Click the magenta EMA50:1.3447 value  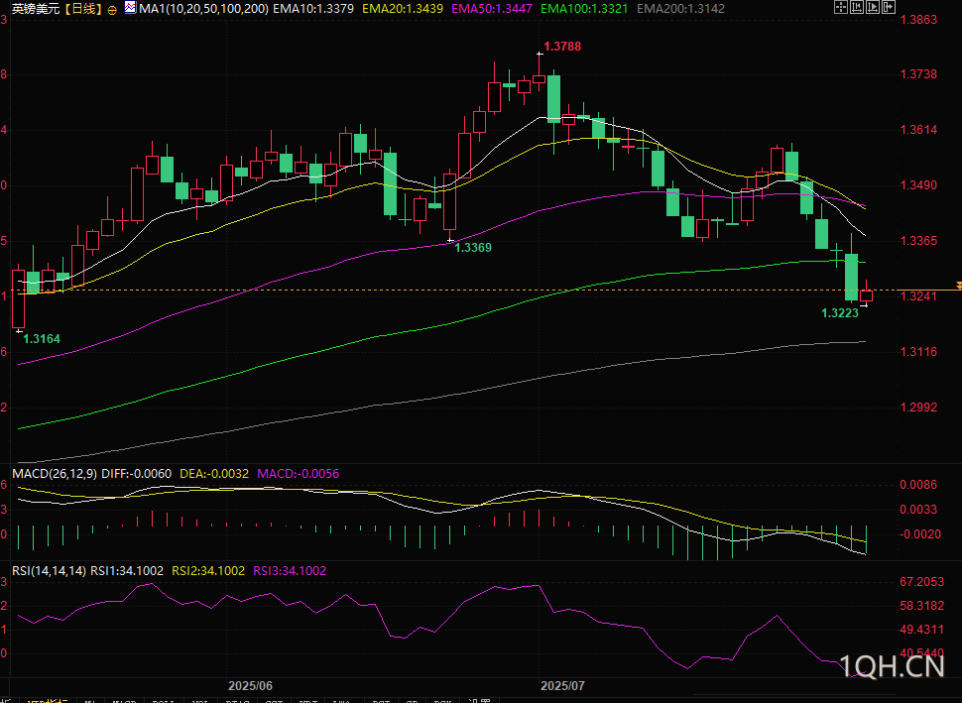(492, 9)
